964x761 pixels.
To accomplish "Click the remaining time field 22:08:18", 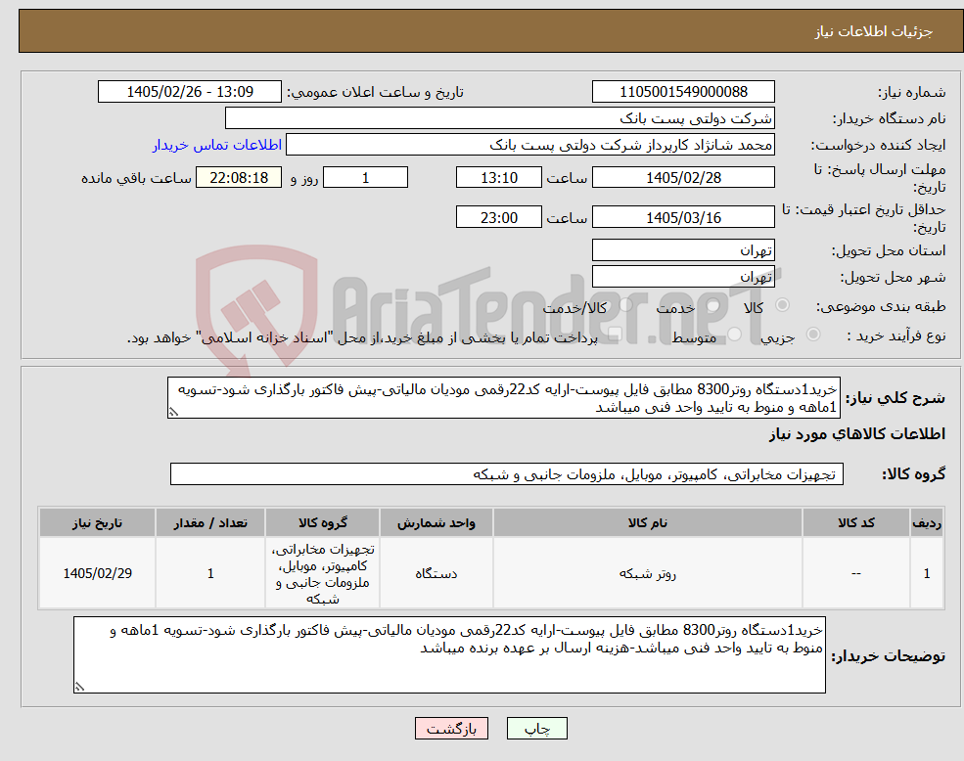I will (239, 178).
